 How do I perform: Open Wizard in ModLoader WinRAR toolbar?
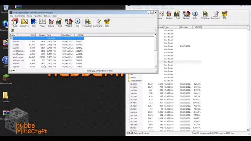[69, 23]
